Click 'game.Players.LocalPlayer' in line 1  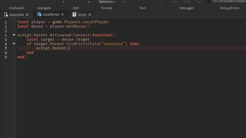[80, 22]
